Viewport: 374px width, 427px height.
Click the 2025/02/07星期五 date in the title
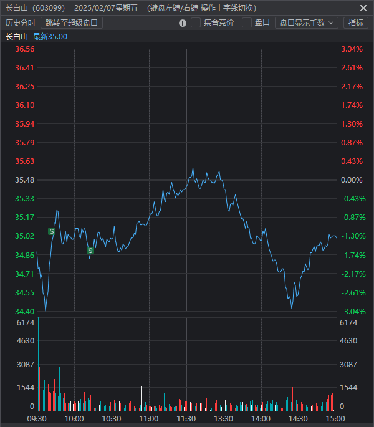pos(105,8)
